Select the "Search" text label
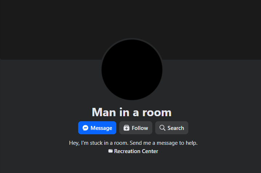This screenshot has width=261, height=173. 176,128
